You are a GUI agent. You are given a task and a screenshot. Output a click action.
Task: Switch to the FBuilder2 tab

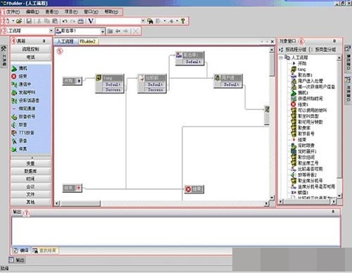pos(87,42)
